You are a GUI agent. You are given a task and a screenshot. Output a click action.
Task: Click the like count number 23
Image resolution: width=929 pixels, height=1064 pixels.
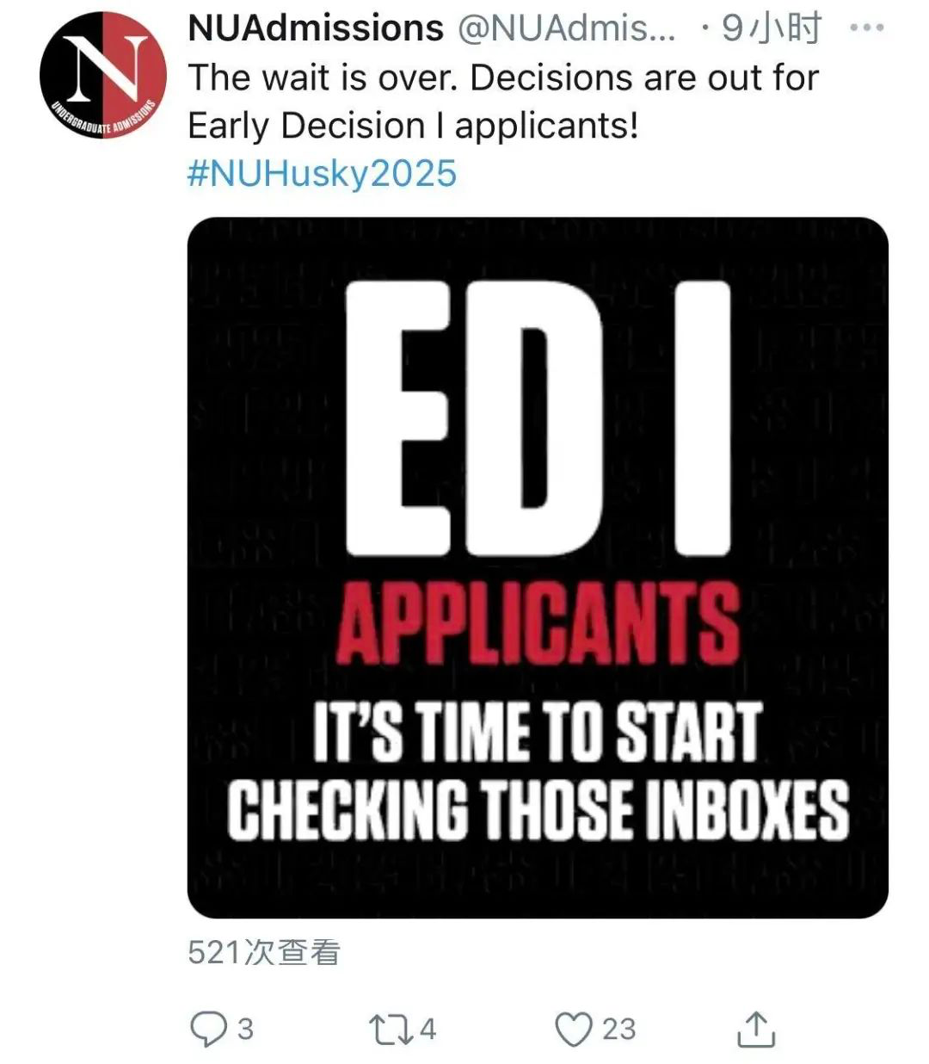point(618,1029)
